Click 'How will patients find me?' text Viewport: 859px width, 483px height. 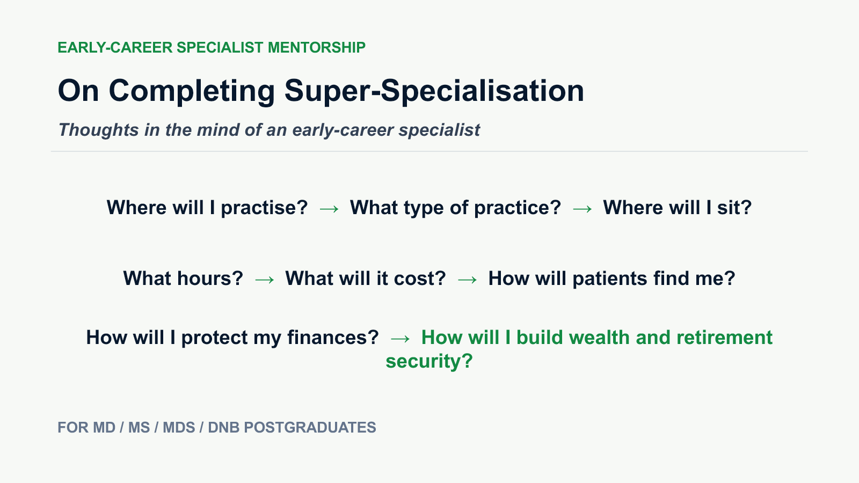click(612, 279)
